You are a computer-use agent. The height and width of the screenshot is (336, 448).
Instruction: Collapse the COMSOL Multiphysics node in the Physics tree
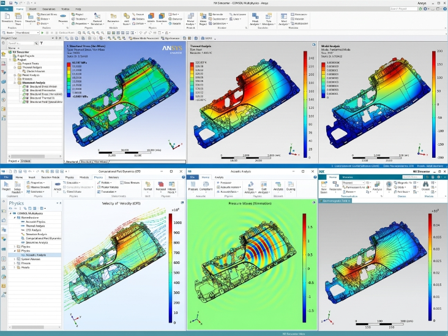[x=11, y=214]
